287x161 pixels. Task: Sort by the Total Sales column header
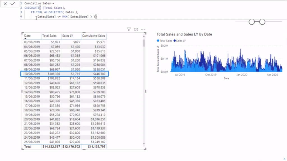(x=49, y=36)
